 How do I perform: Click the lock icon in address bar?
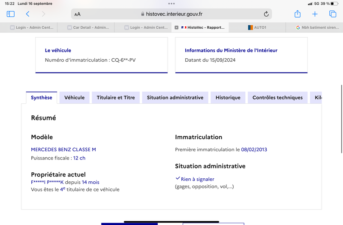coord(143,14)
